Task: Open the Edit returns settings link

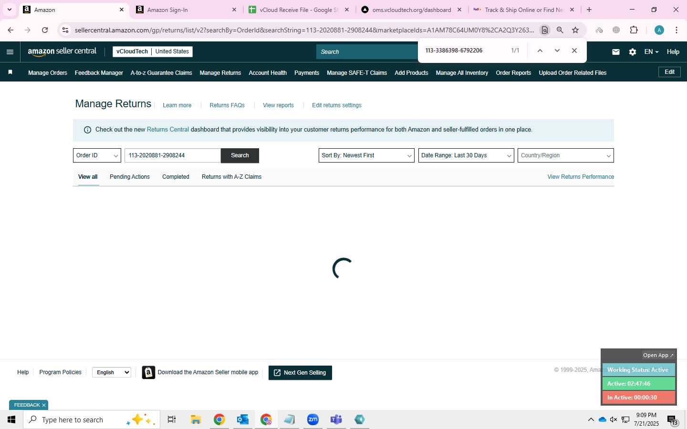Action: coord(337,105)
